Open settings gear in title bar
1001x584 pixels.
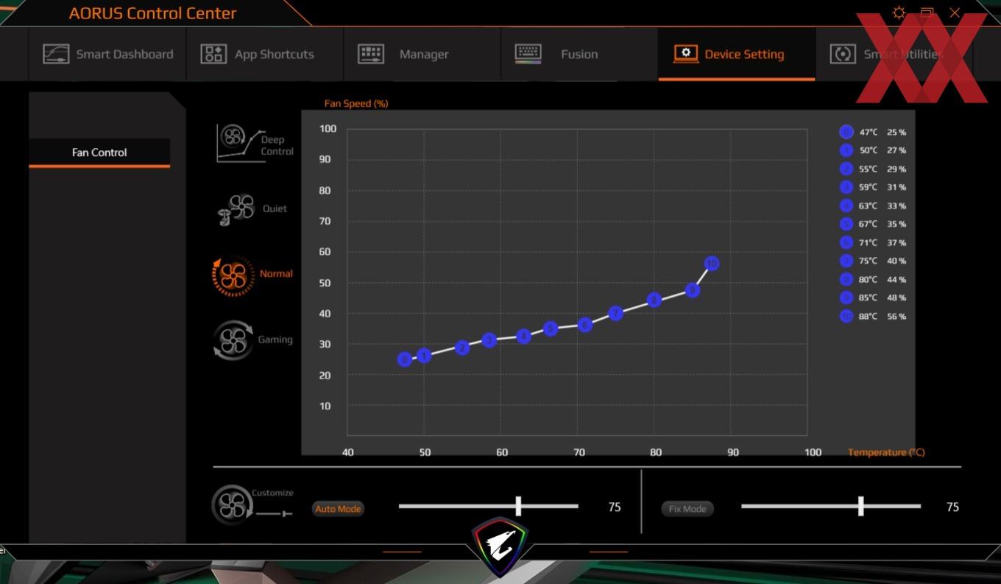point(899,13)
